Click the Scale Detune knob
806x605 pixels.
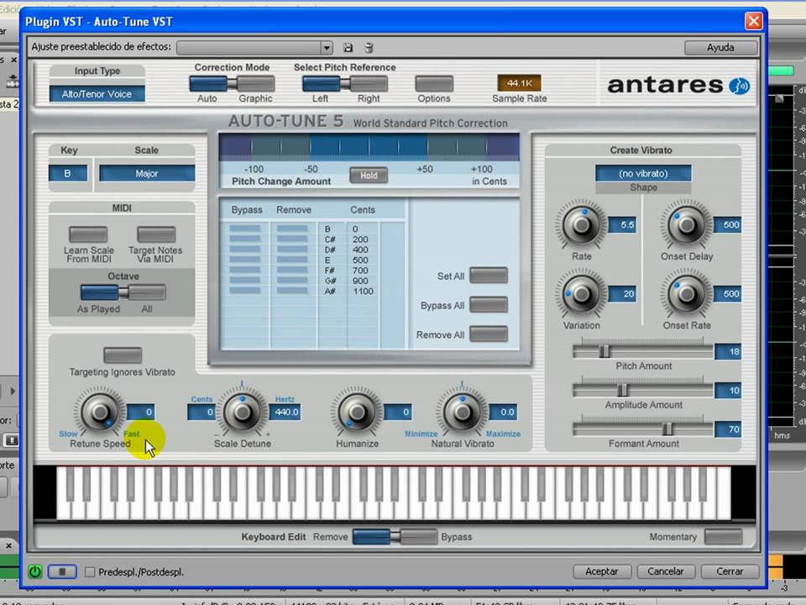pos(242,412)
